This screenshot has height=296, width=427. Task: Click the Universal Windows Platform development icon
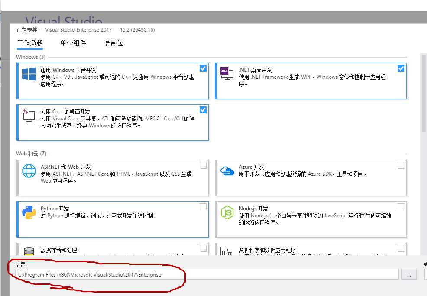pyautogui.click(x=29, y=74)
